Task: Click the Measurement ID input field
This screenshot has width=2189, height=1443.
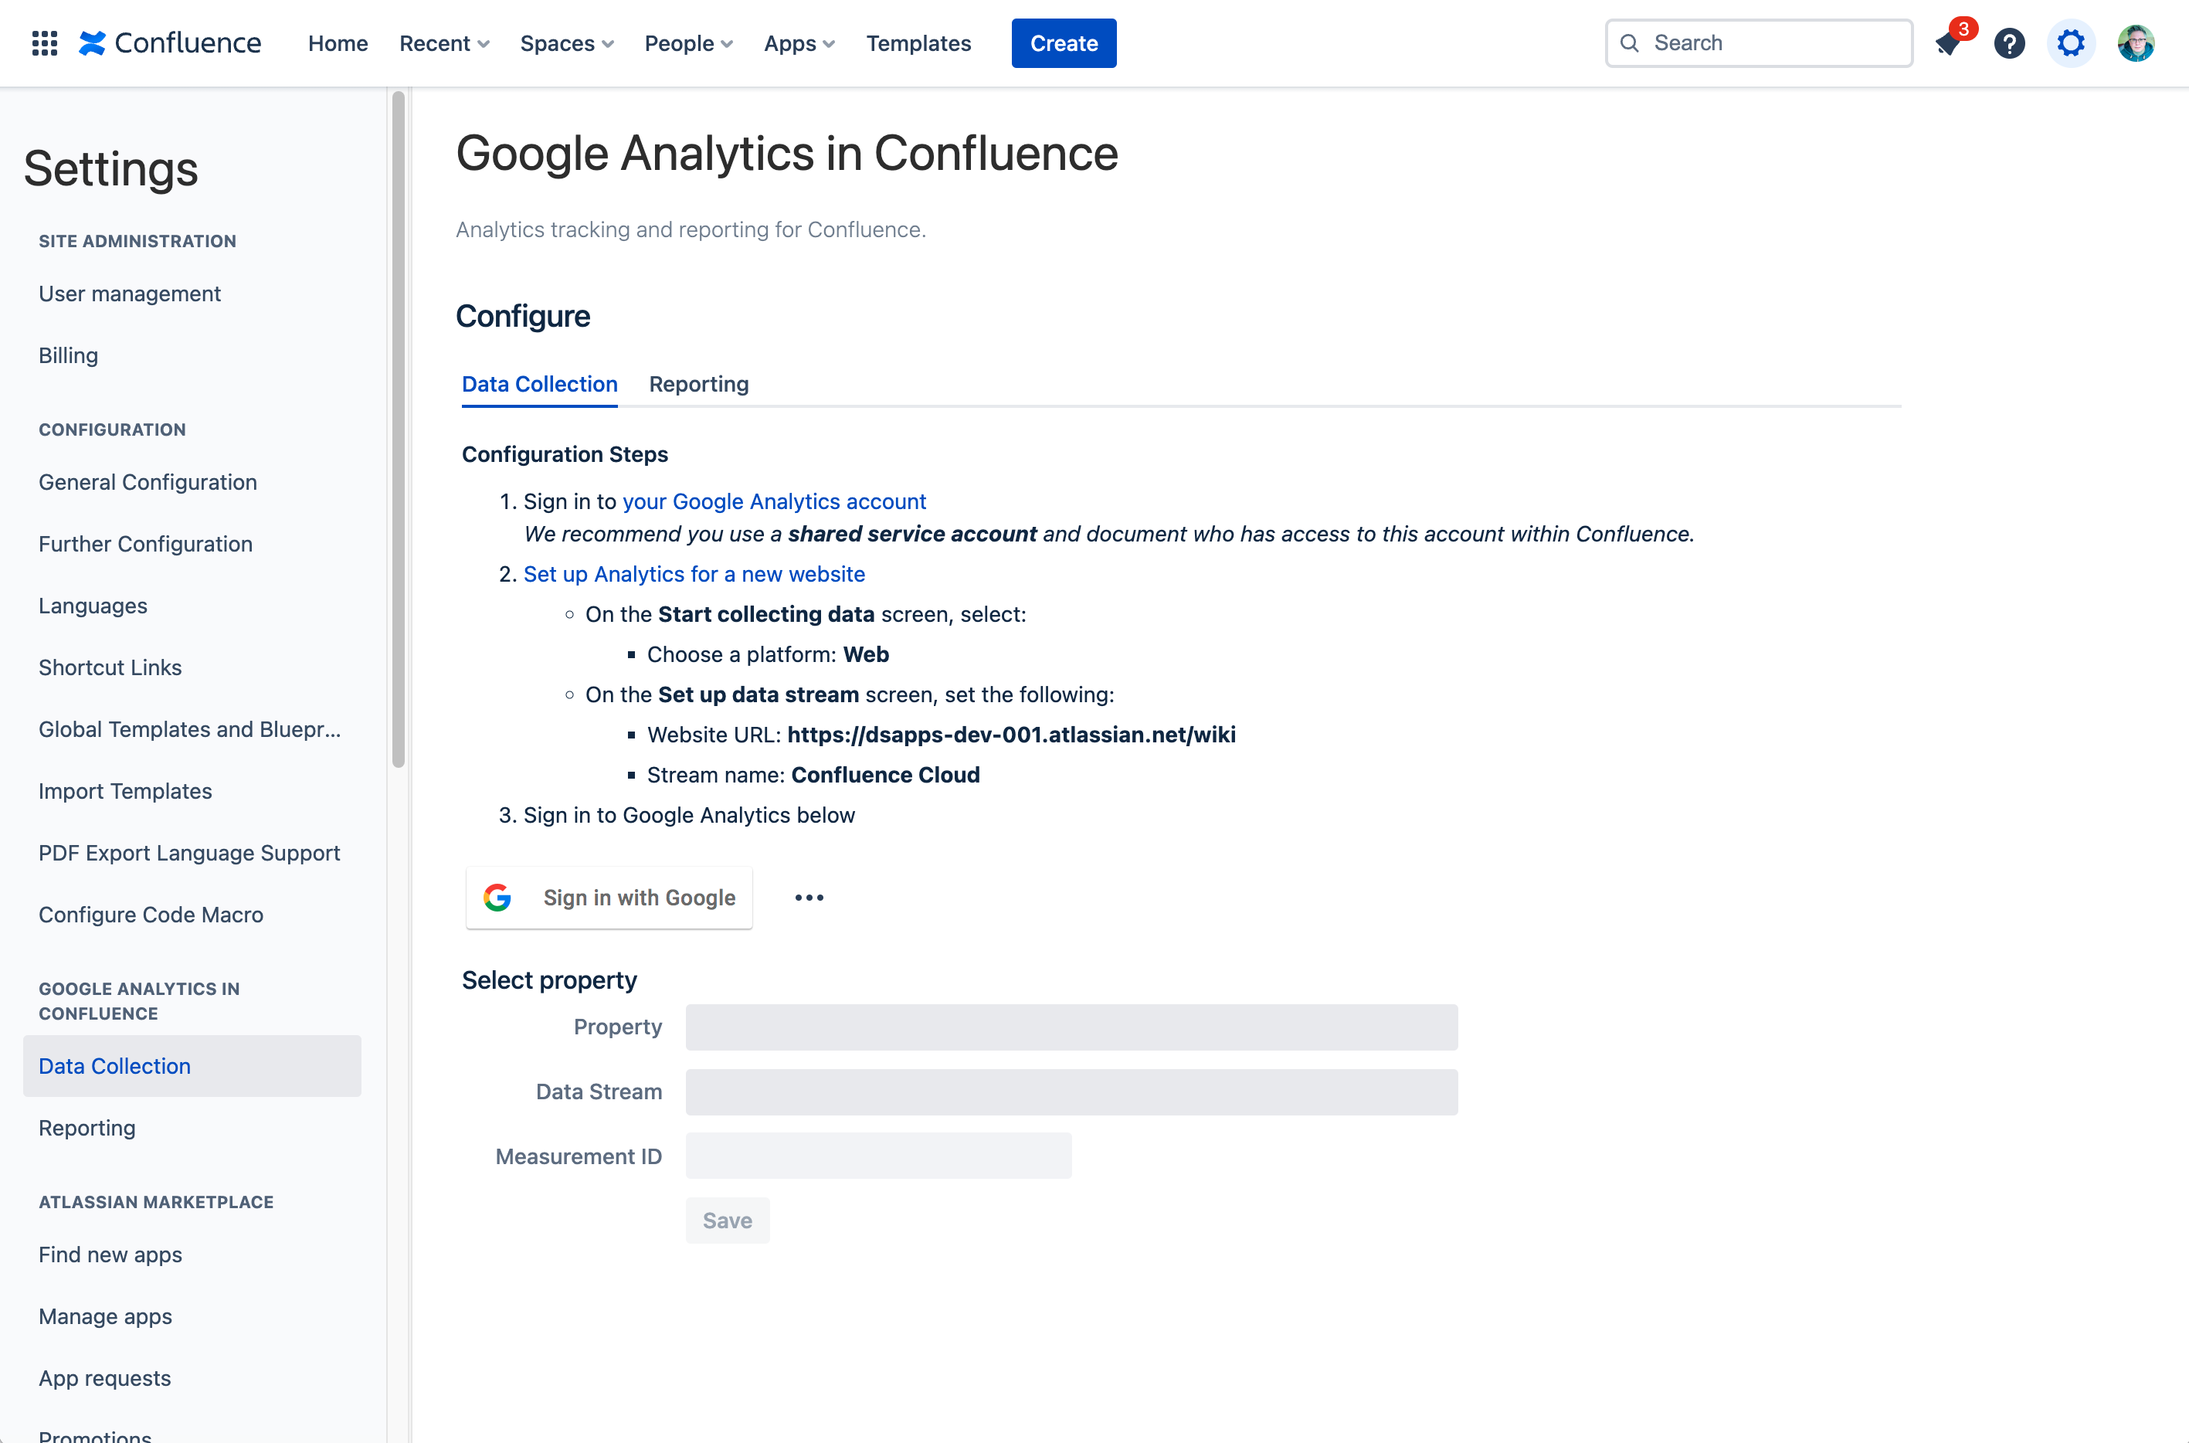Action: click(x=877, y=1155)
